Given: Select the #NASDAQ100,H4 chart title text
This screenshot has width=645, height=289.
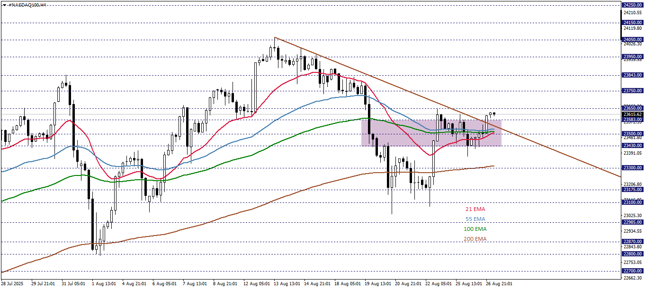Looking at the screenshot, I should [x=27, y=4].
